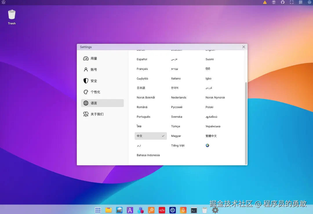Image resolution: width=313 pixels, height=214 pixels.
Task: Open the microphone app from the dock
Action: (183, 210)
